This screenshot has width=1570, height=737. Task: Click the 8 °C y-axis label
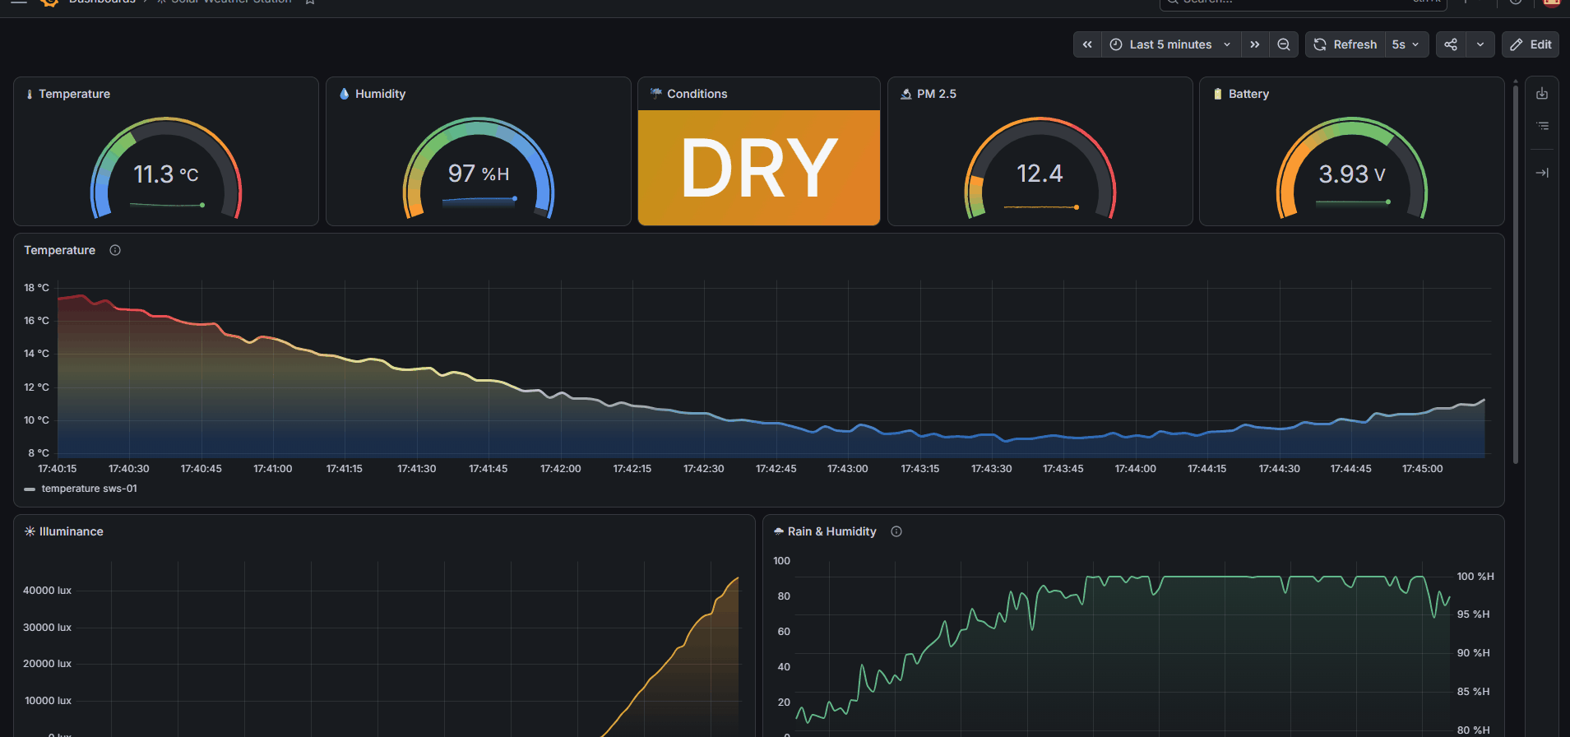(39, 453)
